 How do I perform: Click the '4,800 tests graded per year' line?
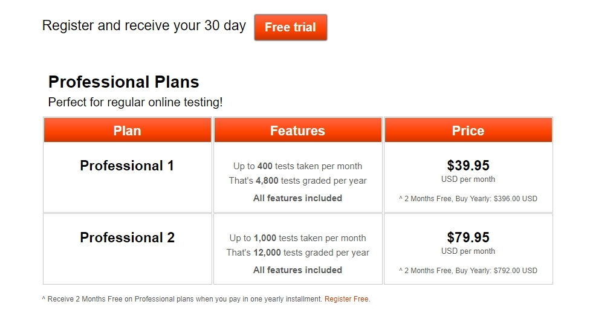[x=297, y=181]
